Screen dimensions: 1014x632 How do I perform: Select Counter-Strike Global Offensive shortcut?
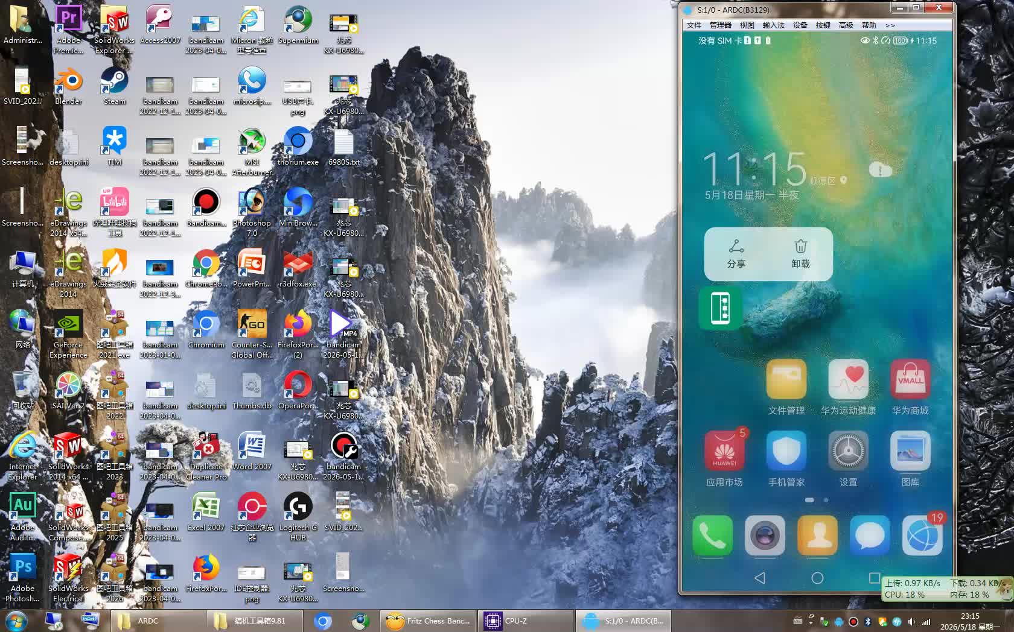tap(252, 334)
